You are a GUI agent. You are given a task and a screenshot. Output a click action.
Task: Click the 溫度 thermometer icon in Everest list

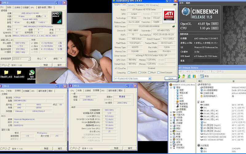click(x=199, y=102)
